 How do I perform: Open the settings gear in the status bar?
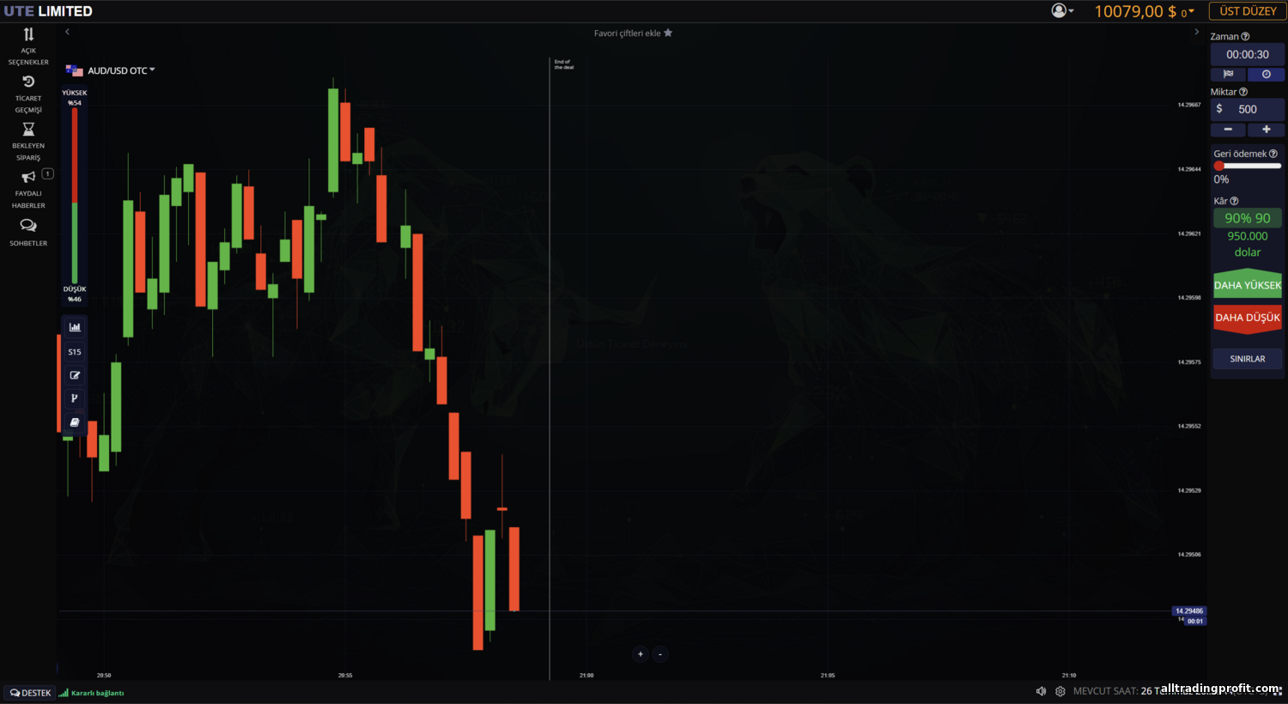pyautogui.click(x=1060, y=691)
